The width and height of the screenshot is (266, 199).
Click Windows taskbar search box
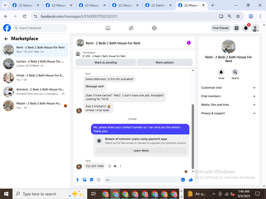[x=50, y=194]
